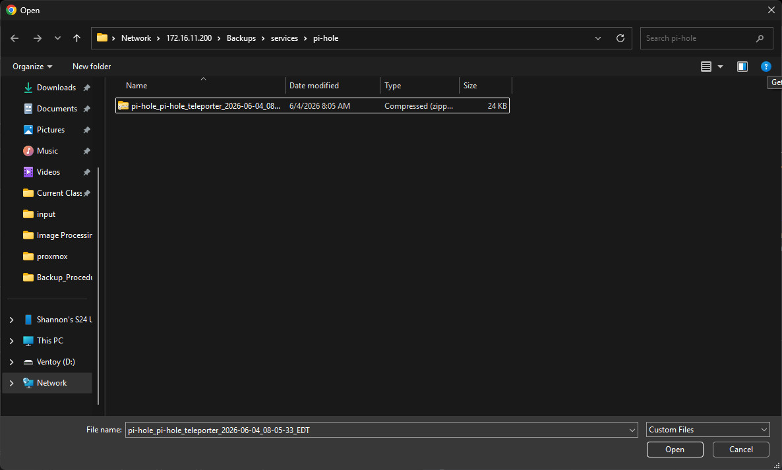782x470 pixels.
Task: Create a New folder
Action: pyautogui.click(x=92, y=67)
